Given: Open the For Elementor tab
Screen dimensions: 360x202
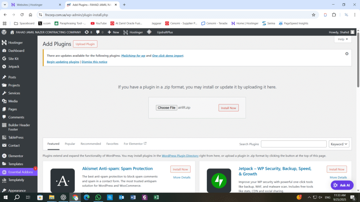Looking at the screenshot, I should 135,144.
